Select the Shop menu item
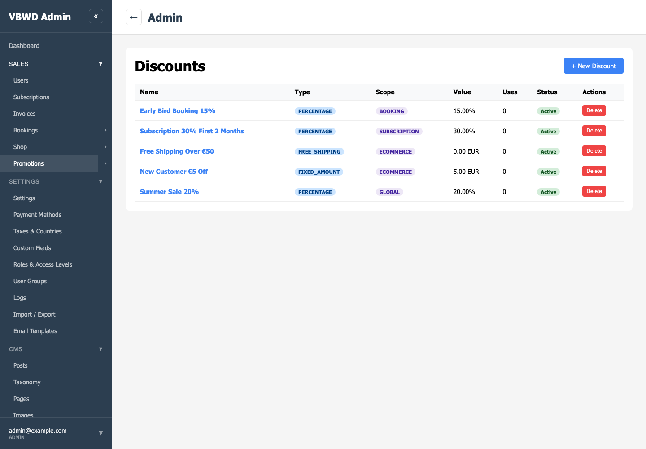The image size is (646, 449). (20, 147)
